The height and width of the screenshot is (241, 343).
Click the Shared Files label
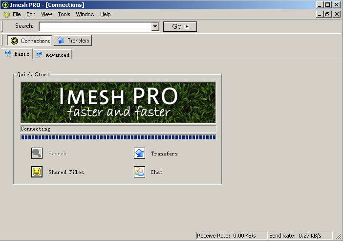pyautogui.click(x=66, y=172)
